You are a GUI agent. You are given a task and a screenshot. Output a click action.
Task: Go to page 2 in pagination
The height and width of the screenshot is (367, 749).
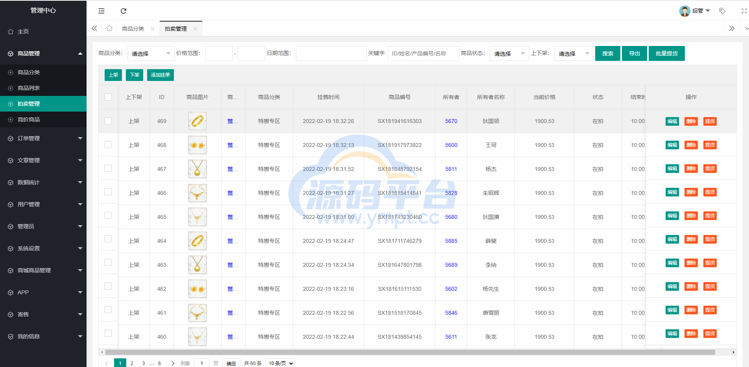tap(132, 363)
